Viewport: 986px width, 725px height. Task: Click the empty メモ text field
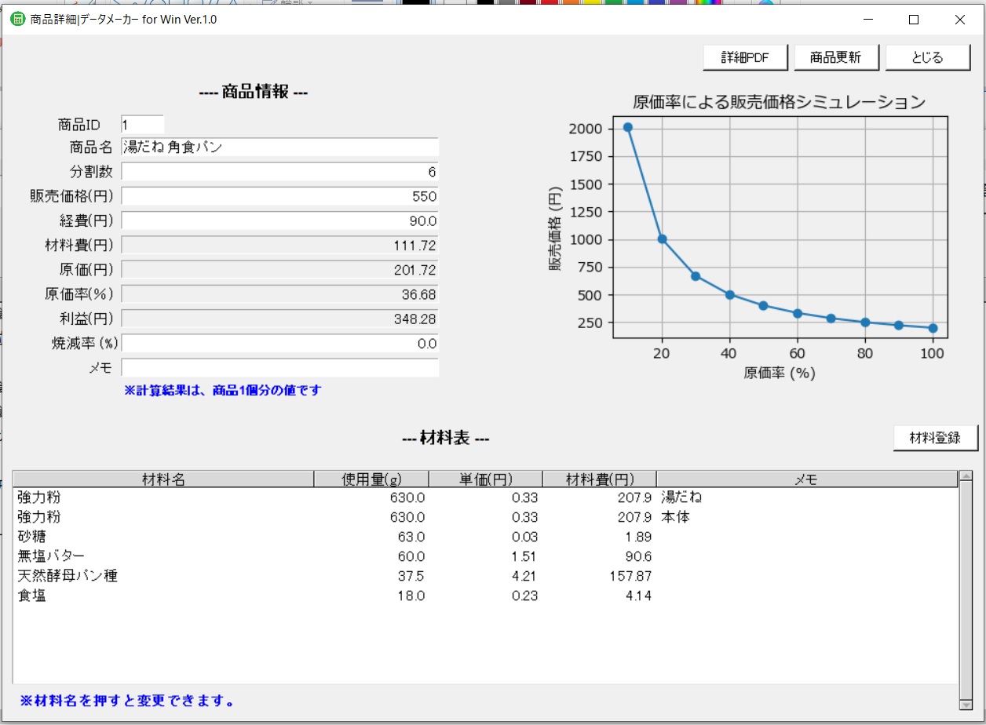point(279,367)
